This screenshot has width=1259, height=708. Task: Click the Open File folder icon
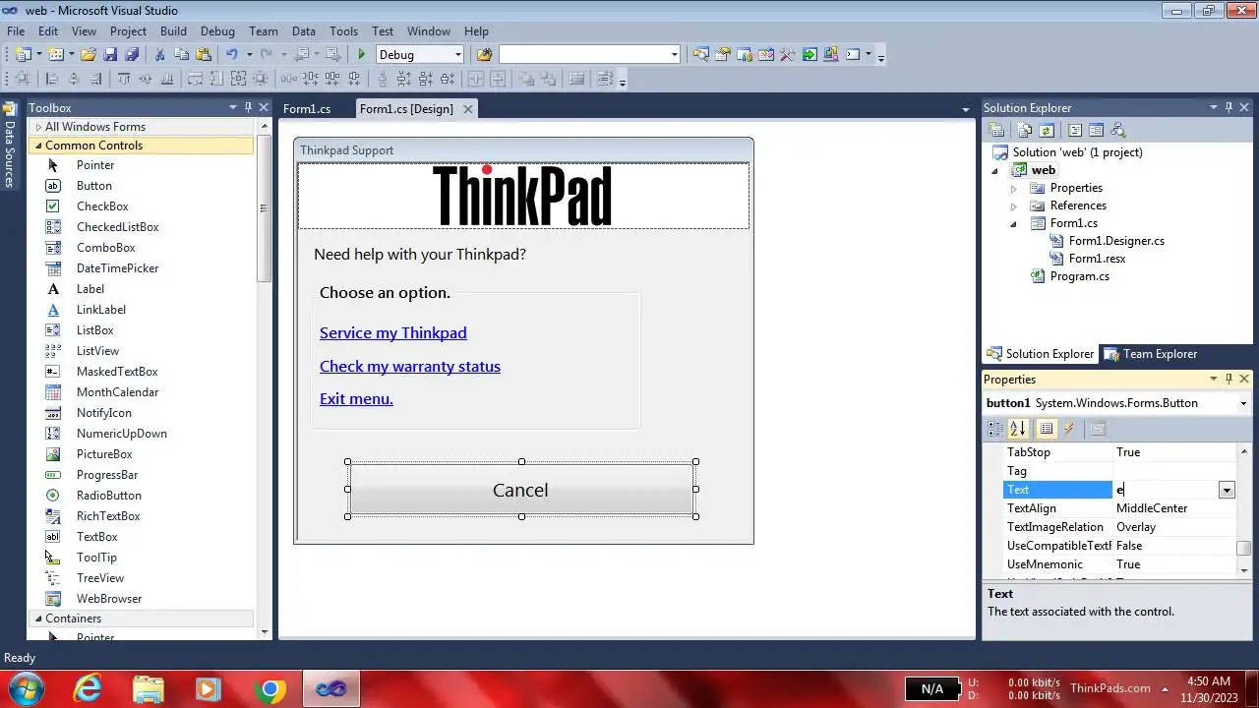click(x=88, y=54)
